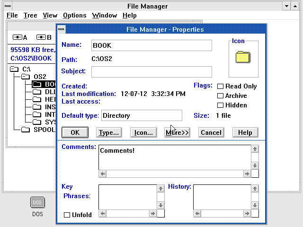Click the highlighted BOOK folder icon
Image resolution: width=303 pixels, height=227 pixels.
[x=37, y=84]
